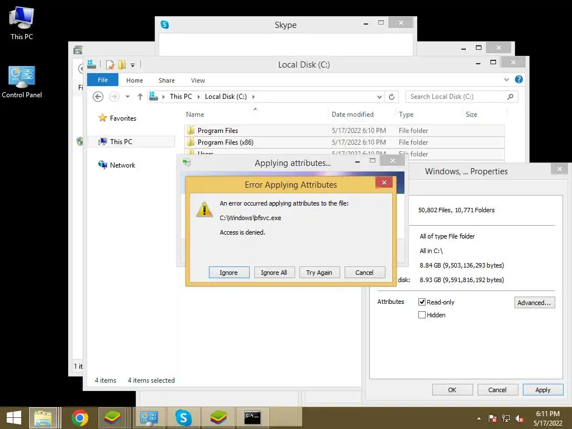Click Properties quick access toolbar icon
Image resolution: width=572 pixels, height=429 pixels.
110,65
